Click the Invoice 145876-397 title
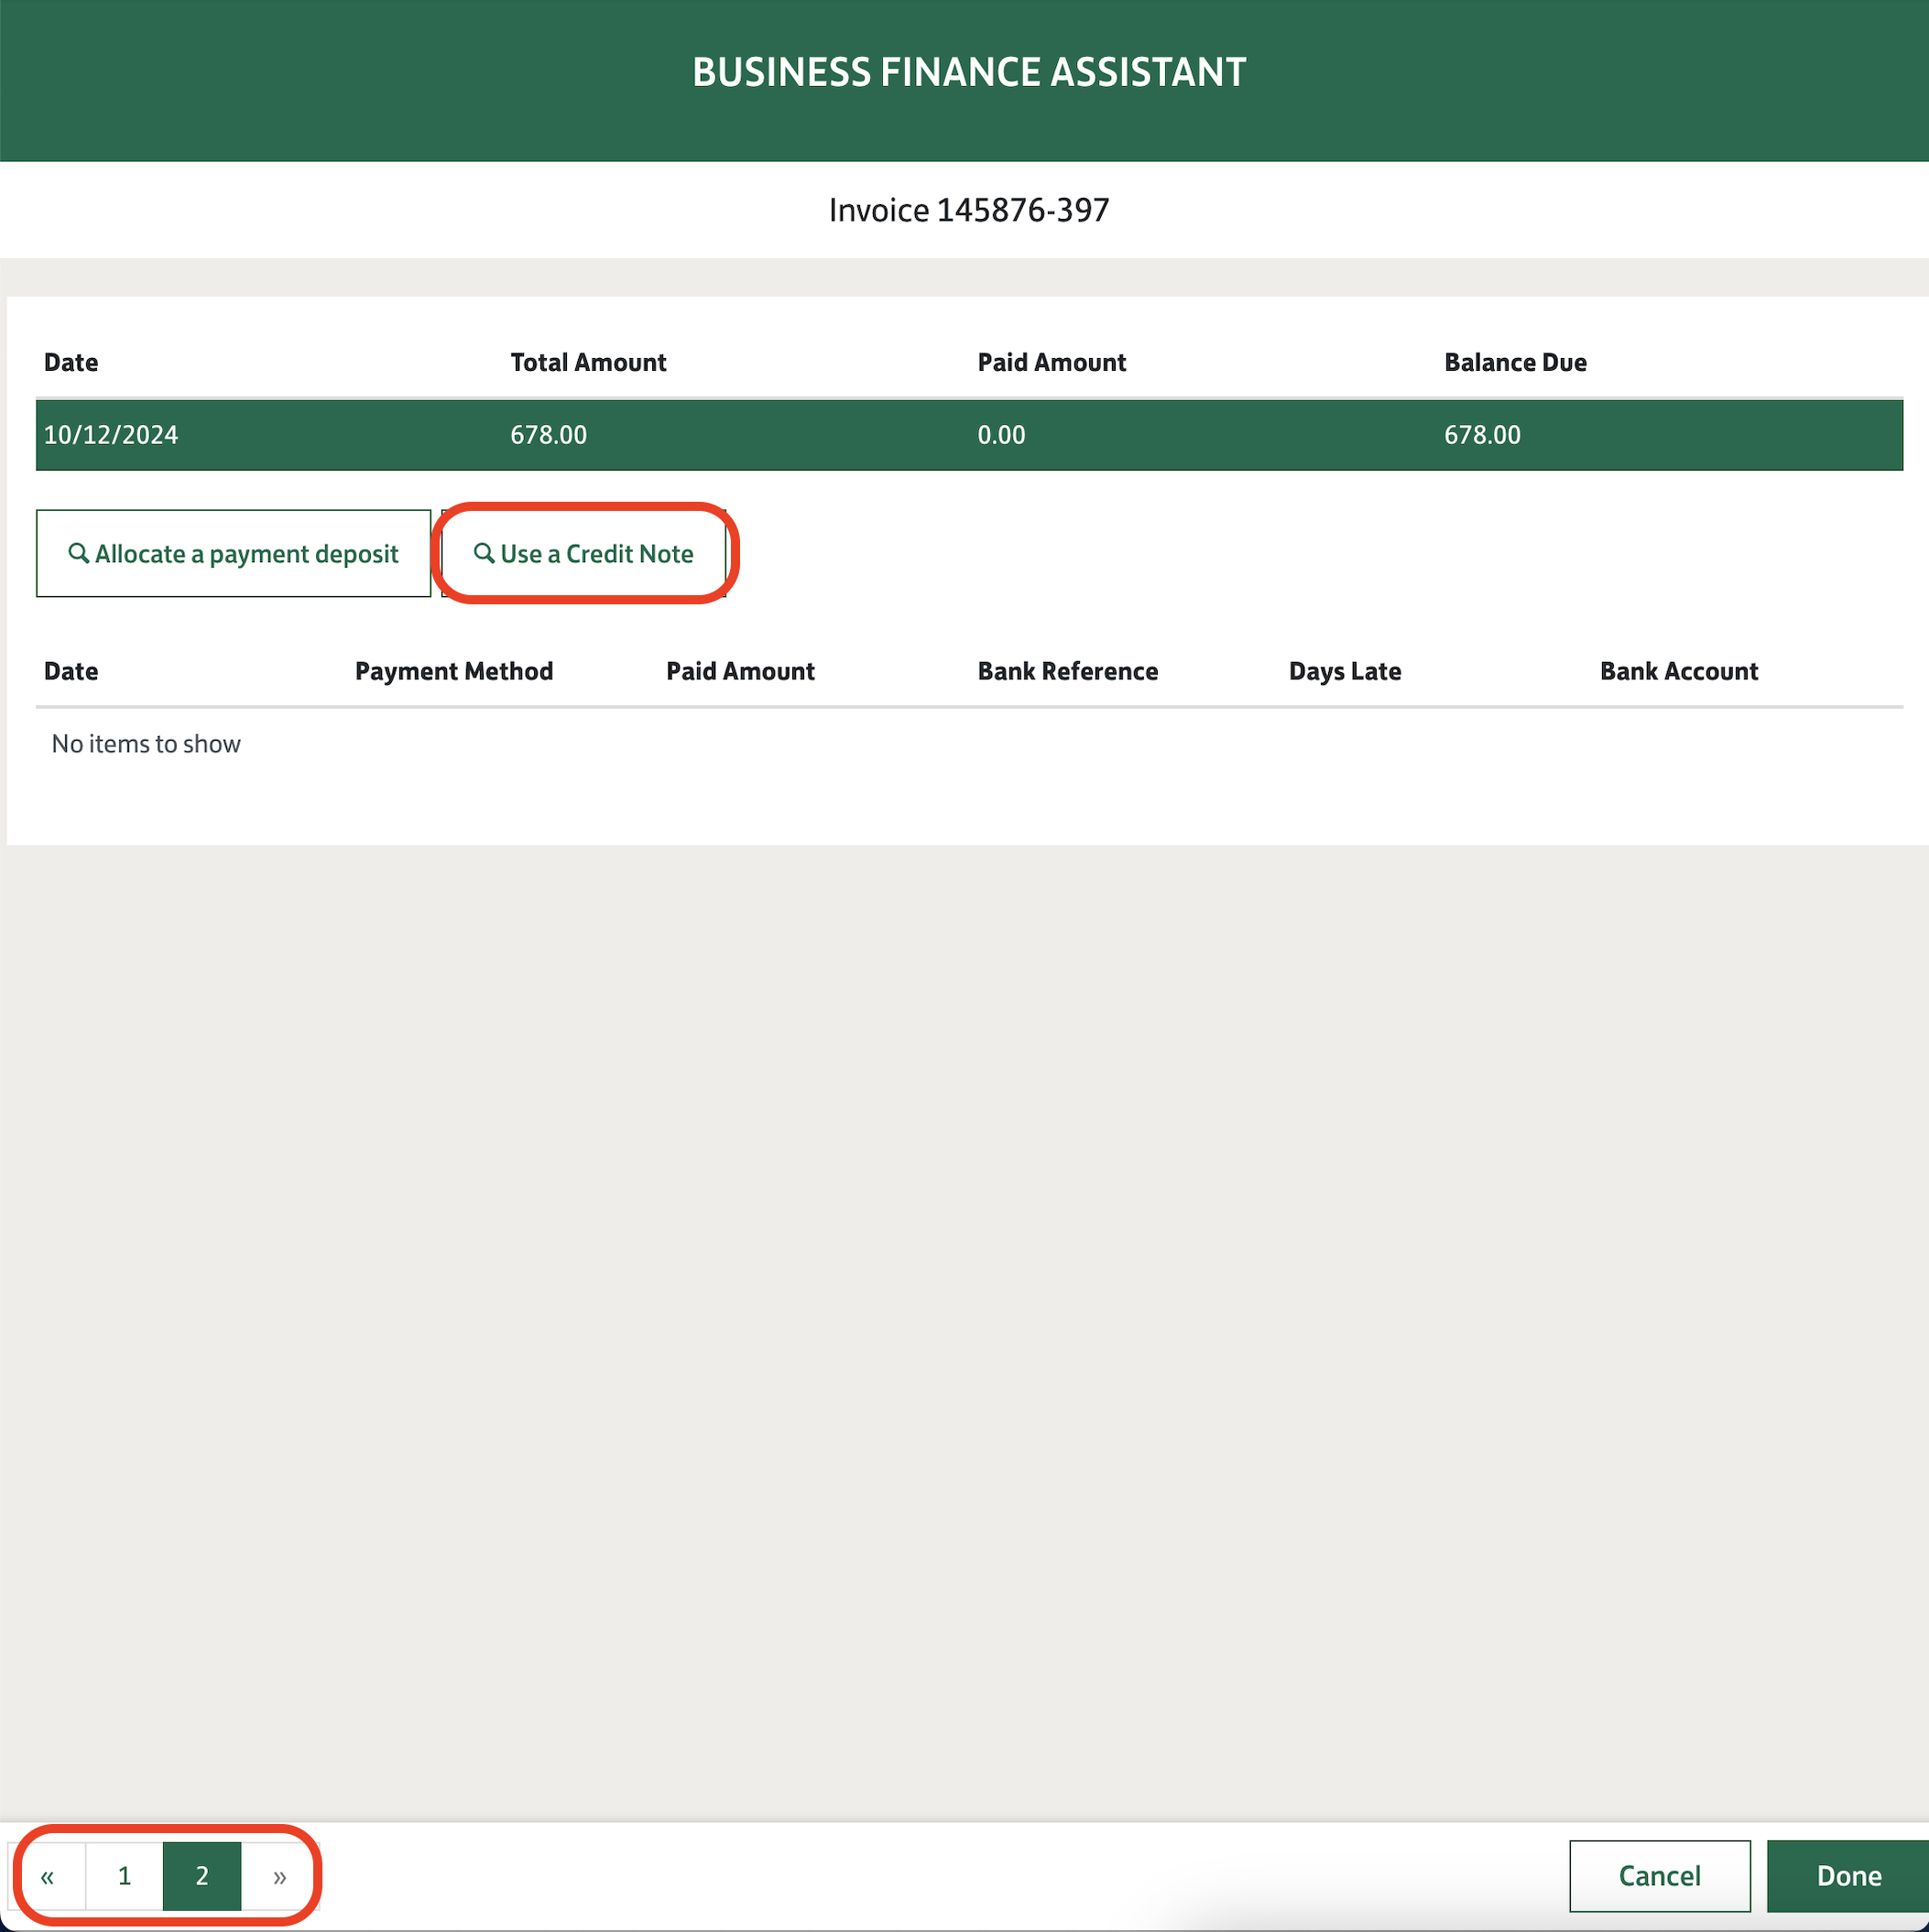The height and width of the screenshot is (1932, 1929). tap(968, 210)
